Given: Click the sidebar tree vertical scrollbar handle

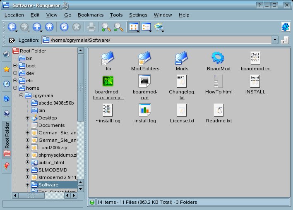Looking at the screenshot, I should [x=81, y=88].
